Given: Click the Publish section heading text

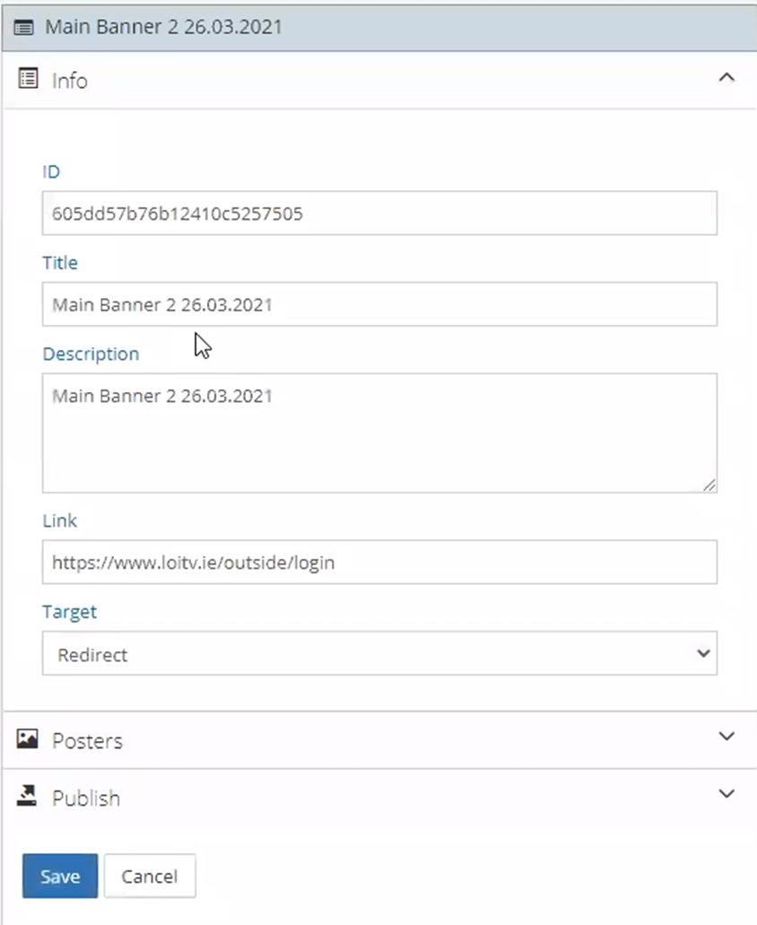Looking at the screenshot, I should [x=86, y=798].
